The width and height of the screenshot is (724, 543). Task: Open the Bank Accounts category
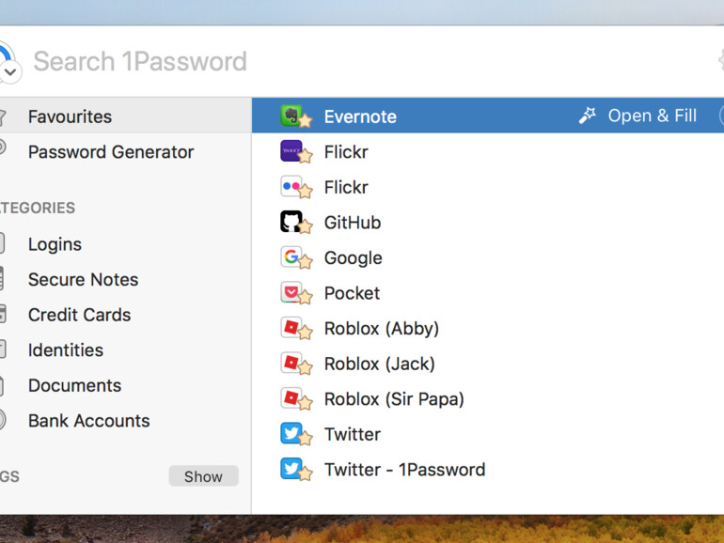88,421
